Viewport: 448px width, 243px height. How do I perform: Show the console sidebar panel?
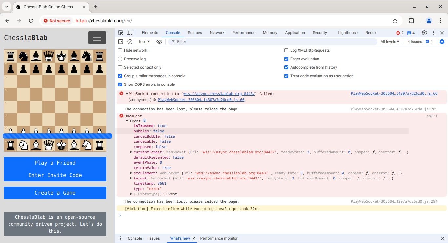[121, 42]
